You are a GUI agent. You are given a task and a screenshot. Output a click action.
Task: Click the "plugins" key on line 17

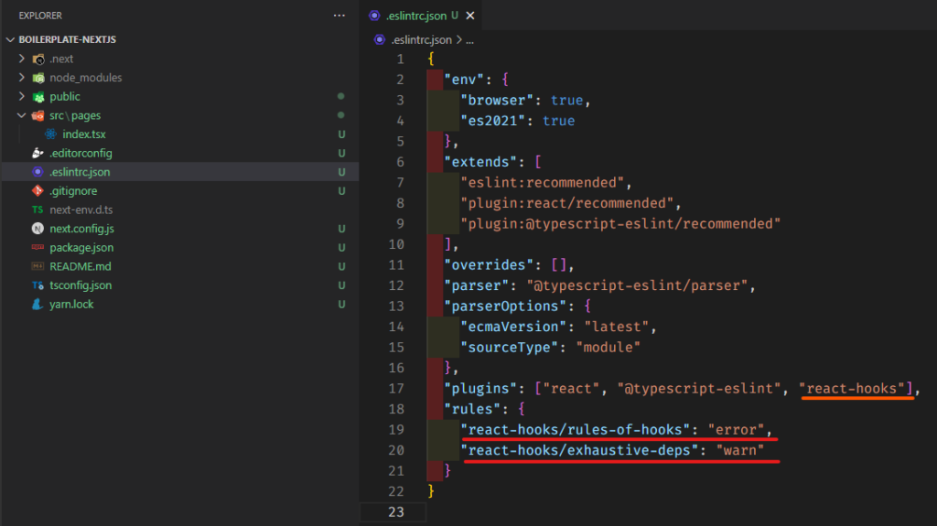point(480,389)
